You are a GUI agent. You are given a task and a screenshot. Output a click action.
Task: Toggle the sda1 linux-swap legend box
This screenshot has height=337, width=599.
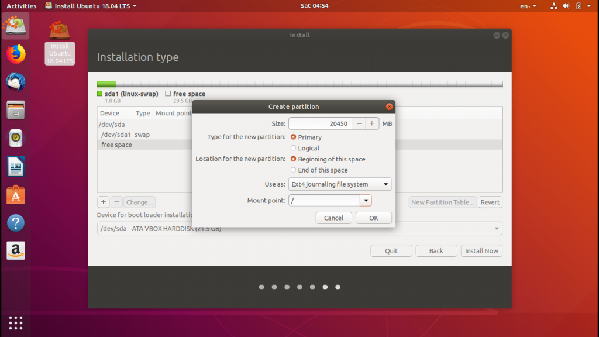99,93
